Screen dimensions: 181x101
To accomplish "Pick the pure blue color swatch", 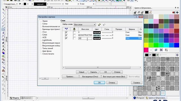I will (176, 45).
